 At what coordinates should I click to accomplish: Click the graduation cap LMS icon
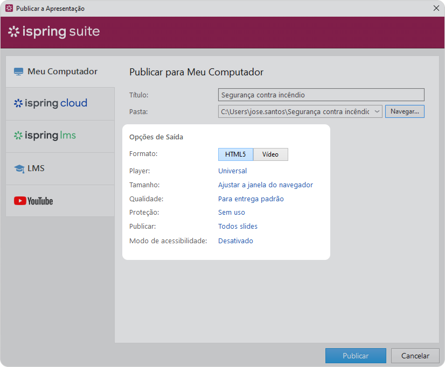[19, 168]
